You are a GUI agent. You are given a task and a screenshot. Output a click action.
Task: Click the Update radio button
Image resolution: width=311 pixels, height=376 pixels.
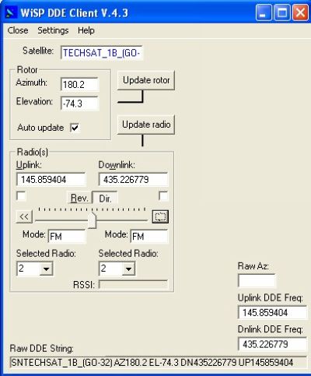click(x=146, y=125)
